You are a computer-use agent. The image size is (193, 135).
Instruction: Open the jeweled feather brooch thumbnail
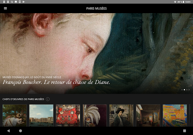point(95,115)
